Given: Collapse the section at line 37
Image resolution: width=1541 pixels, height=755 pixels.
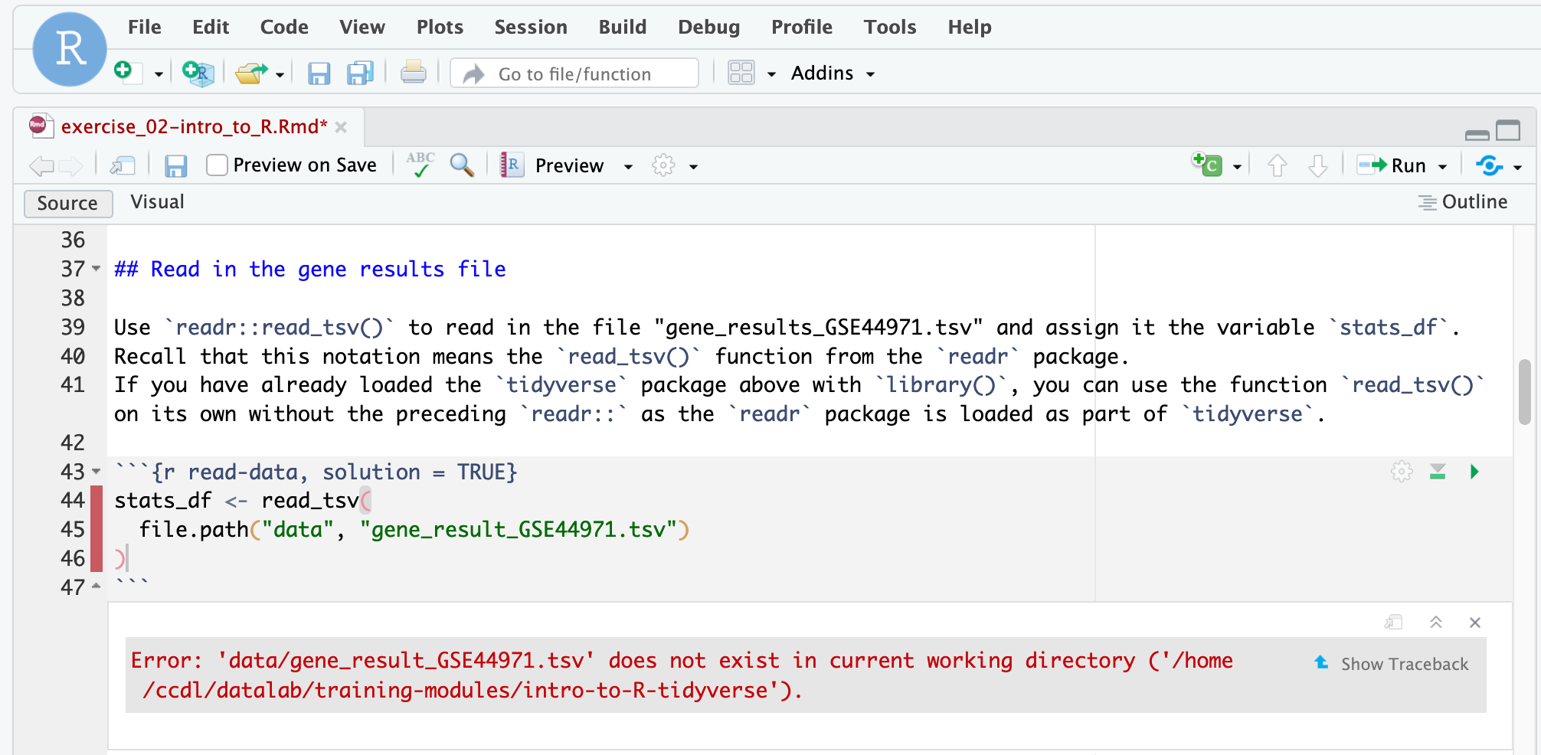Looking at the screenshot, I should [97, 269].
